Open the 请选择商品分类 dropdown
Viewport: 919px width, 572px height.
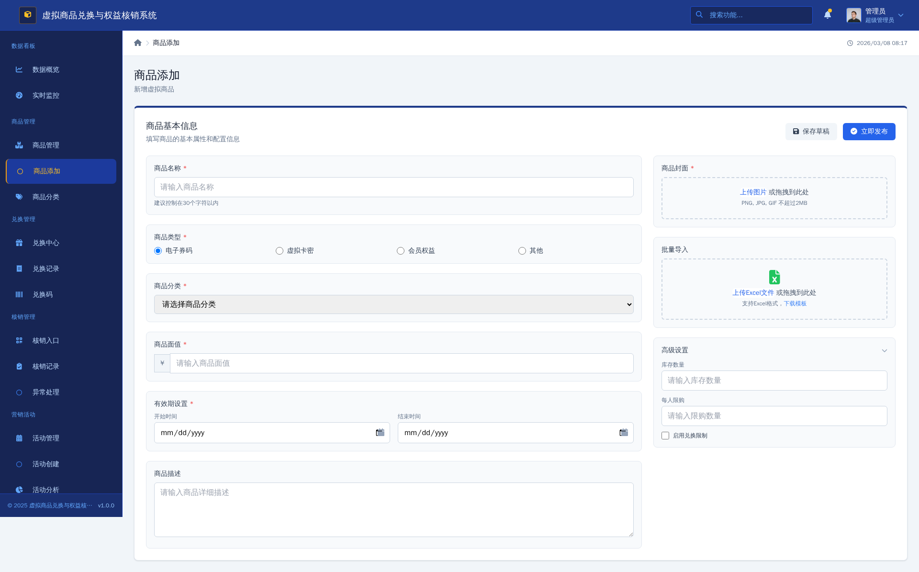(393, 304)
